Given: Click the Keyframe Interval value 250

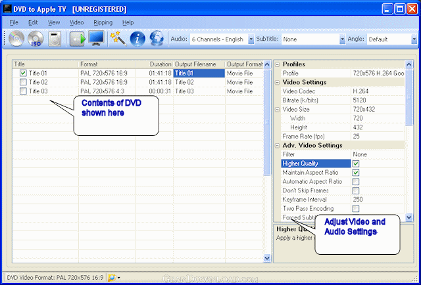Looking at the screenshot, I should pos(378,200).
